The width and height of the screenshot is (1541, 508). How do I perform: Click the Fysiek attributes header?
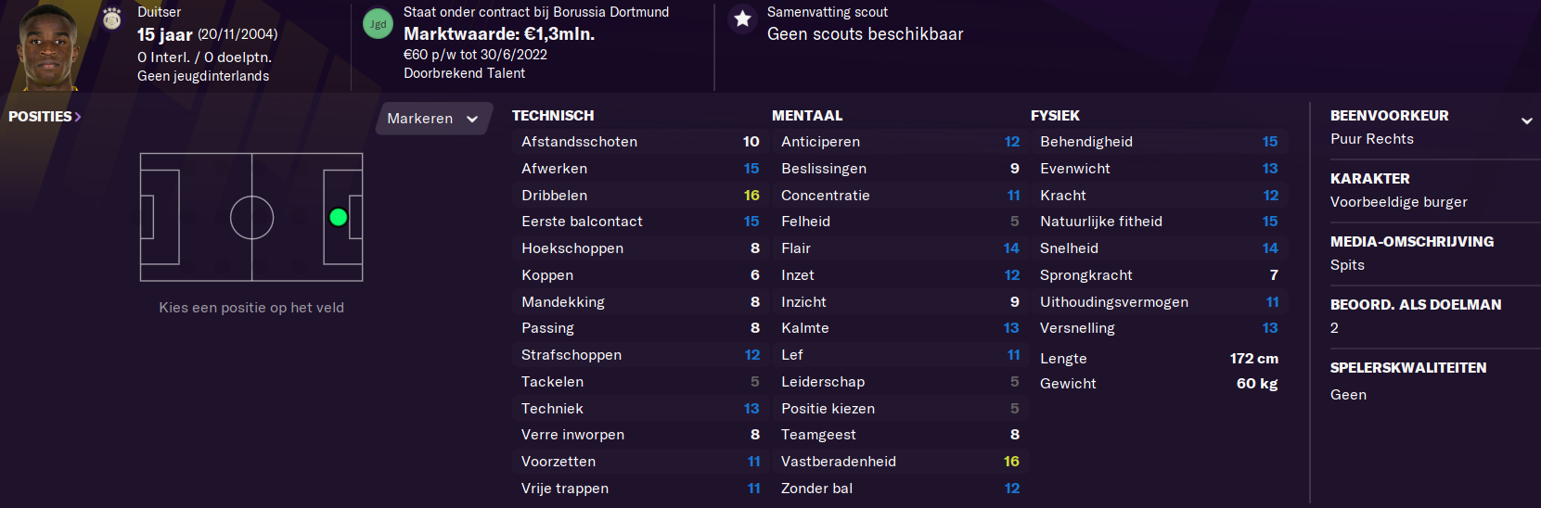[1055, 116]
